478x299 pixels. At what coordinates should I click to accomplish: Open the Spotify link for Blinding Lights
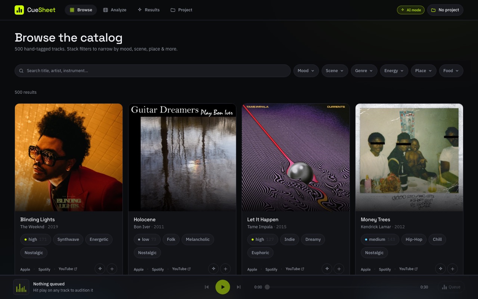[44, 269]
